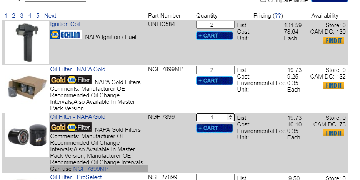Go to results page 2
The image size is (360, 180).
[14, 16]
